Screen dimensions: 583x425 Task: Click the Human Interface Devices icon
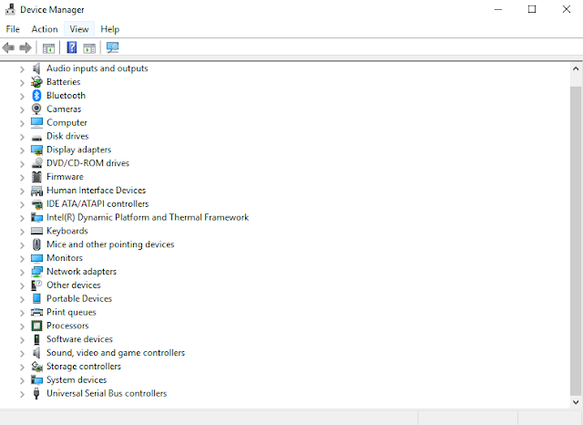click(x=36, y=191)
